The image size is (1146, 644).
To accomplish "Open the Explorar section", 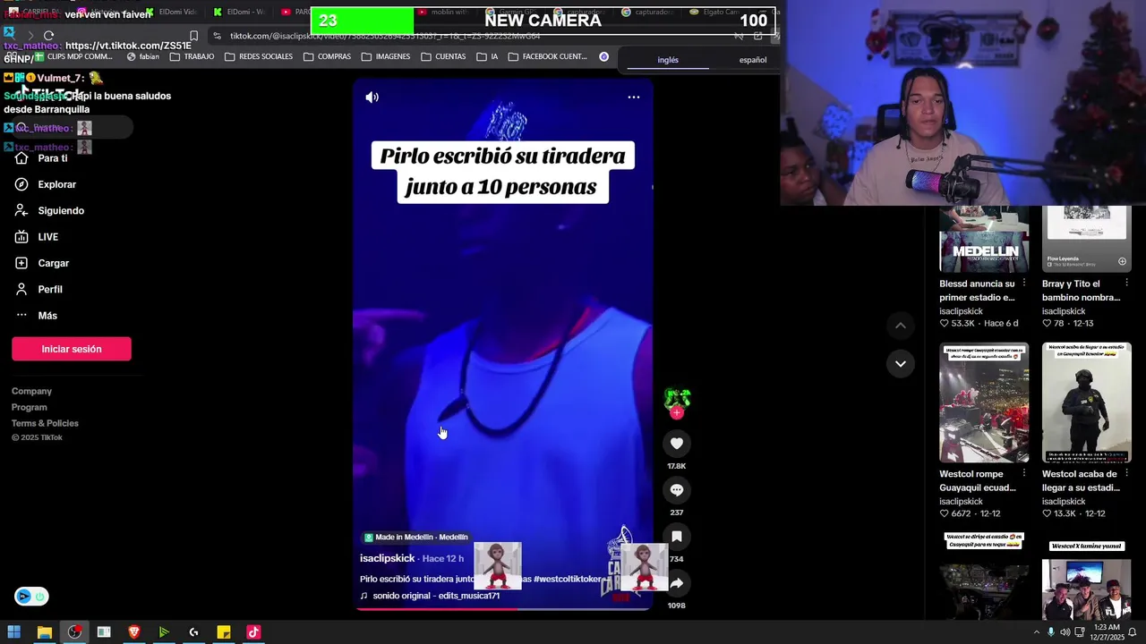I will click(x=46, y=184).
